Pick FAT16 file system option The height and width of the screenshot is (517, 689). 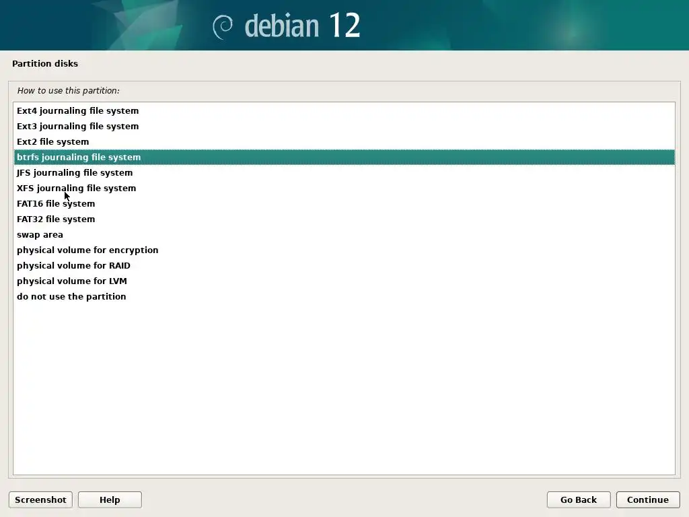(x=344, y=203)
